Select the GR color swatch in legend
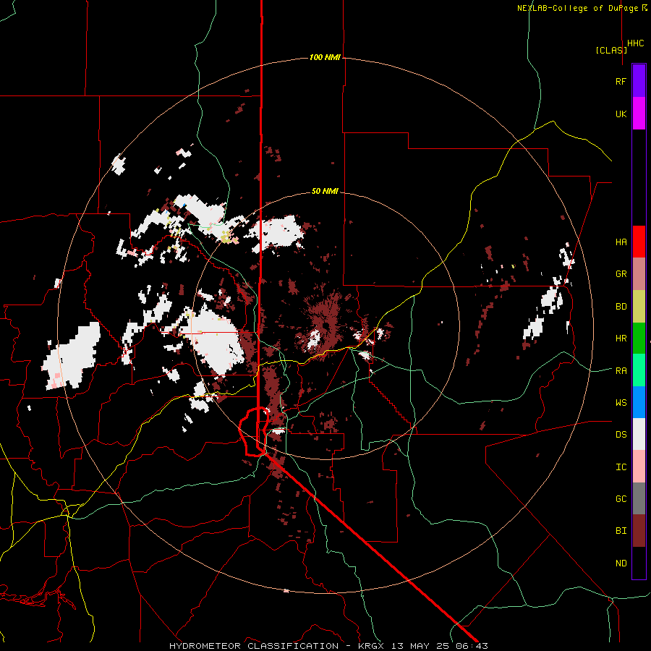Screen dimensions: 651x651 point(639,274)
